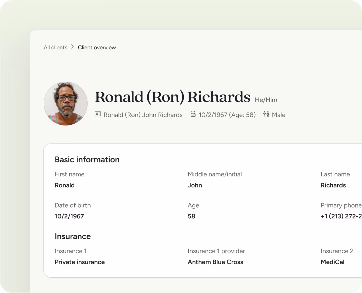Select MediCal under Insurance 2
Image resolution: width=362 pixels, height=293 pixels.
point(333,262)
